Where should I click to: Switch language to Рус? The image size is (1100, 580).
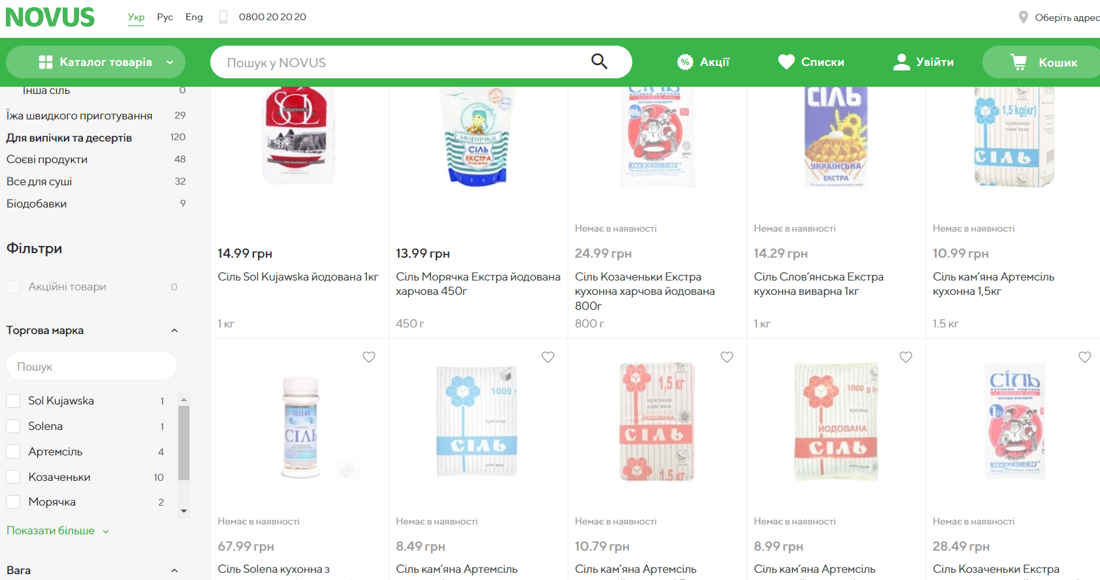tap(165, 17)
